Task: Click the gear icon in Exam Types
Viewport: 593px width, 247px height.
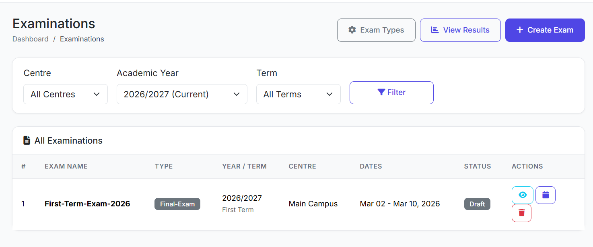Action: tap(352, 30)
